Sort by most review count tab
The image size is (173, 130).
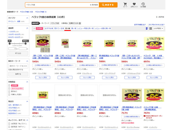[85, 28]
